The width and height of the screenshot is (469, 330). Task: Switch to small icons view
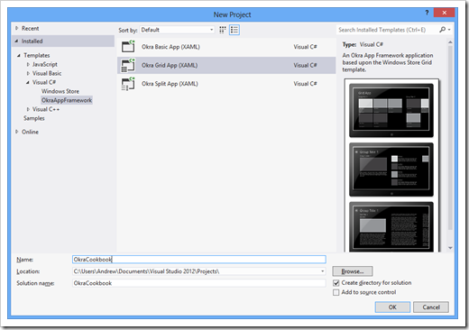pyautogui.click(x=223, y=30)
